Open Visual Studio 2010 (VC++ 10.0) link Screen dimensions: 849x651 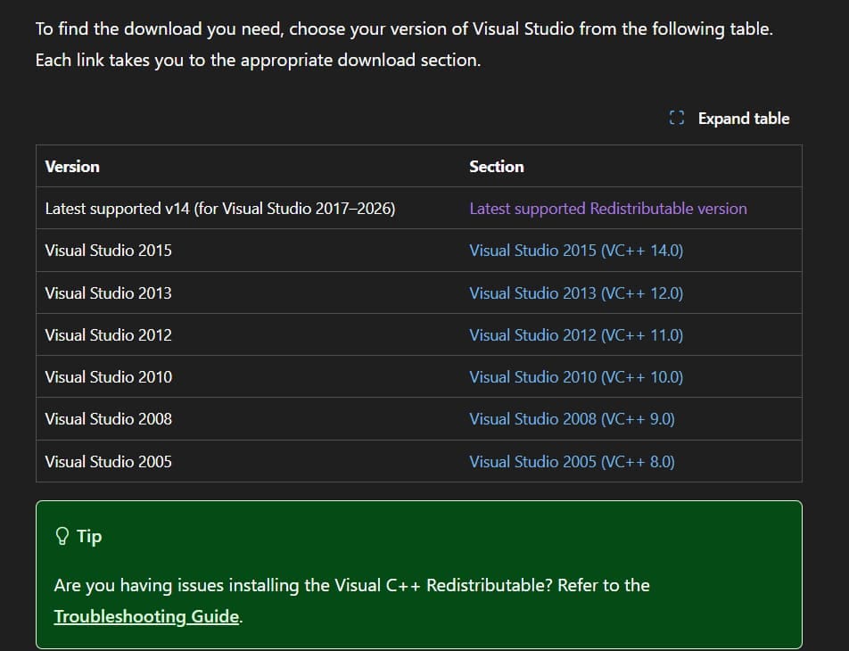tap(576, 377)
